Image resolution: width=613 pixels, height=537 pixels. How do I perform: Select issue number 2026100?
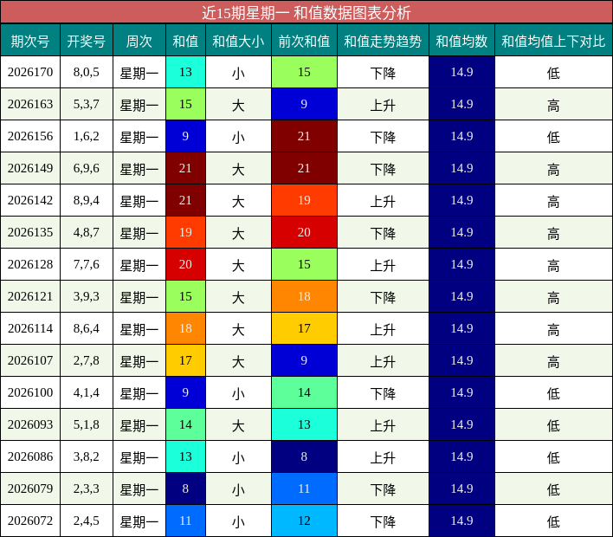pyautogui.click(x=30, y=392)
